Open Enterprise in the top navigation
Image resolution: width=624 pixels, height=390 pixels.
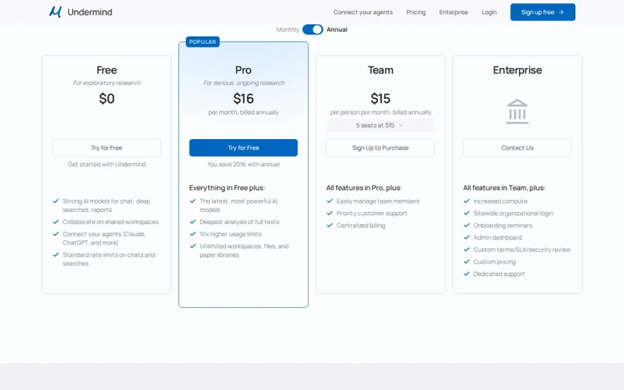point(453,12)
